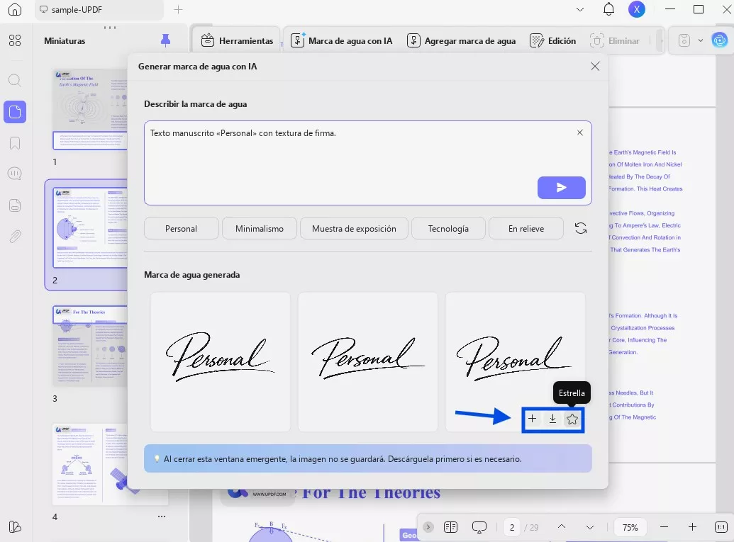The image size is (734, 542).
Task: Go to previous page arrow
Action: pyautogui.click(x=561, y=527)
